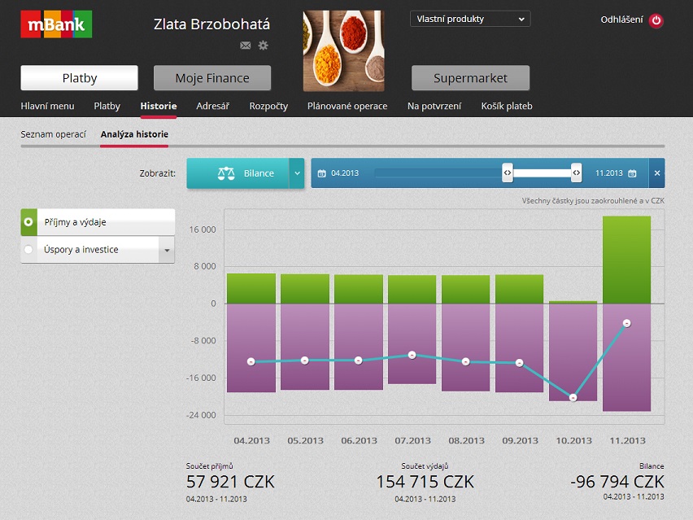Click the spices profile picture
This screenshot has height=520, width=693.
[343, 50]
